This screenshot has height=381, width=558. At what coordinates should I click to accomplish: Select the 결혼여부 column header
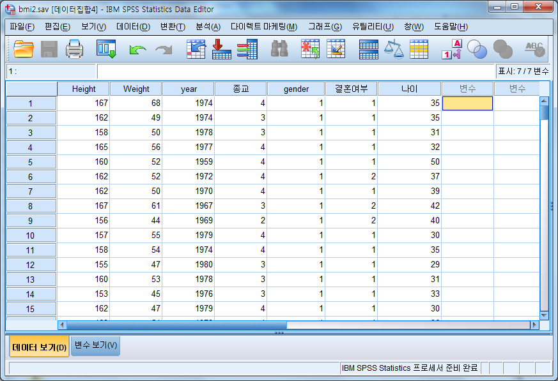click(x=351, y=89)
